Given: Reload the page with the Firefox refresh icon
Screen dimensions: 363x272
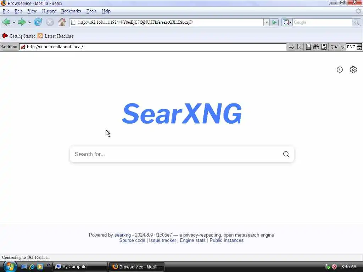Looking at the screenshot, I should [38, 22].
